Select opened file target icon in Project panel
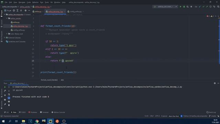This screenshot has height=124, width=220. pos(14,11)
